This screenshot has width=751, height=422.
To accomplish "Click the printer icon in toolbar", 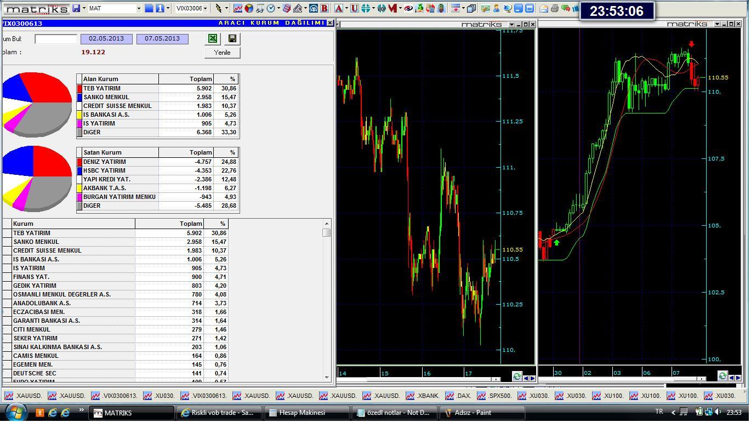I will [x=555, y=8].
